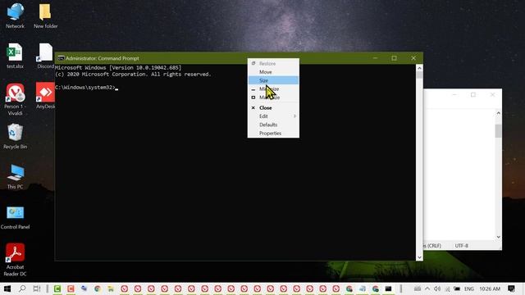Switch the ENG input language indicator
The width and height of the screenshot is (525, 295).
click(468, 288)
